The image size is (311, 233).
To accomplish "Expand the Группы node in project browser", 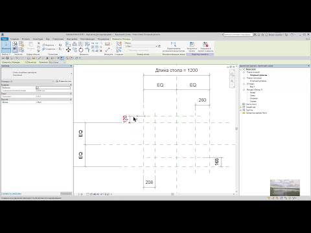I will [241, 110].
